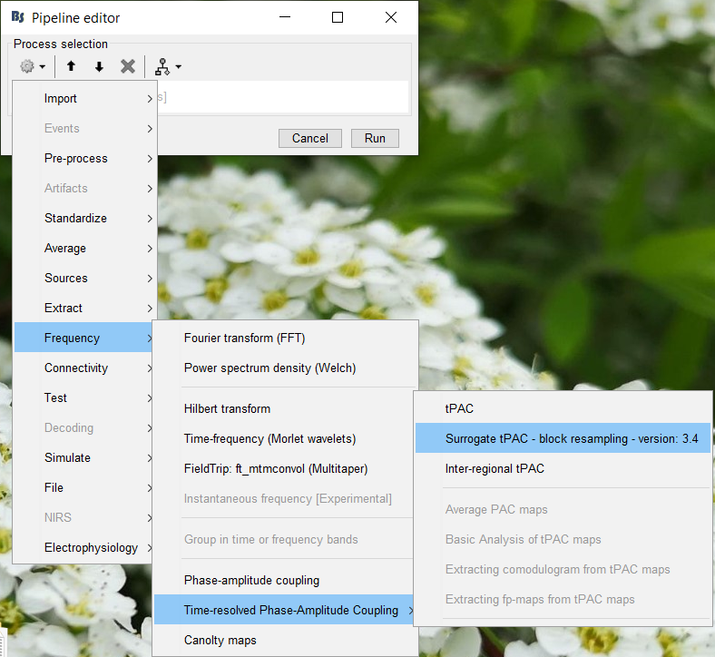Image resolution: width=715 pixels, height=657 pixels.
Task: Open the pipeline load/save dropdown icon
Action: 166,66
